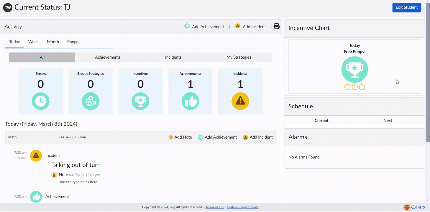This screenshot has width=430, height=212.
Task: Click the first incentive progress circle
Action: (347, 87)
